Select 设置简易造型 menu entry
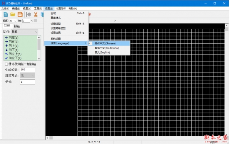The width and height of the screenshot is (230, 144). pos(66,28)
